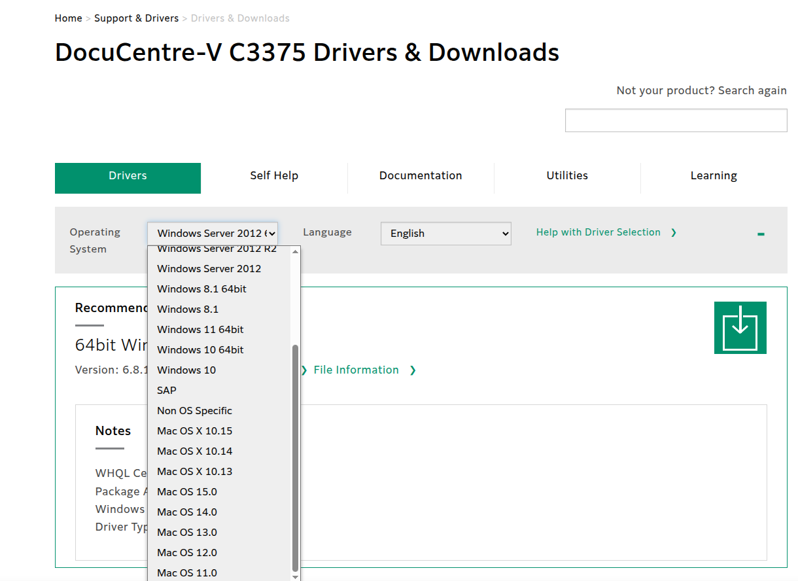
Task: Click the green download icon button
Action: coord(740,328)
